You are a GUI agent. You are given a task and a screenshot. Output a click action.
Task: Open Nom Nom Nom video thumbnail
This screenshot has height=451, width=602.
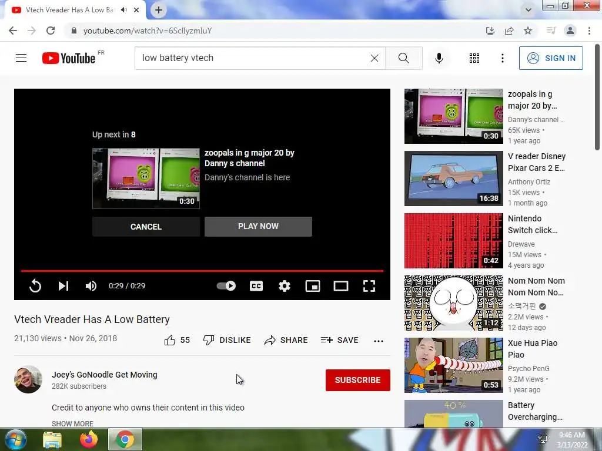click(x=453, y=303)
